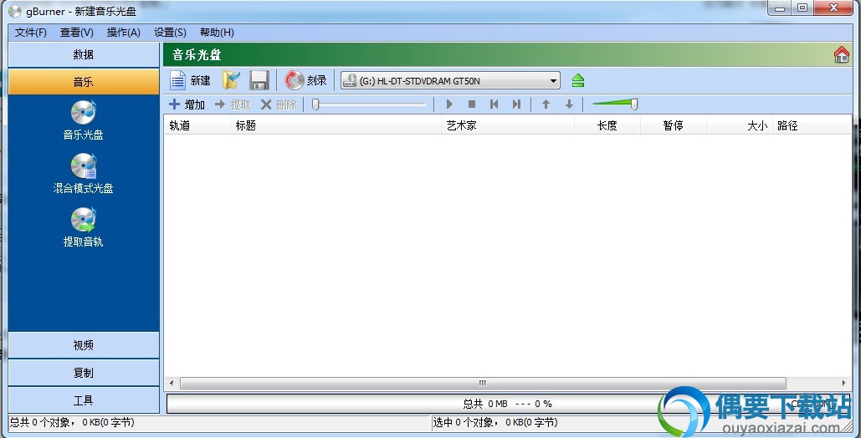The height and width of the screenshot is (438, 861).
Task: Sort by the 路径 path column header
Action: coord(812,125)
